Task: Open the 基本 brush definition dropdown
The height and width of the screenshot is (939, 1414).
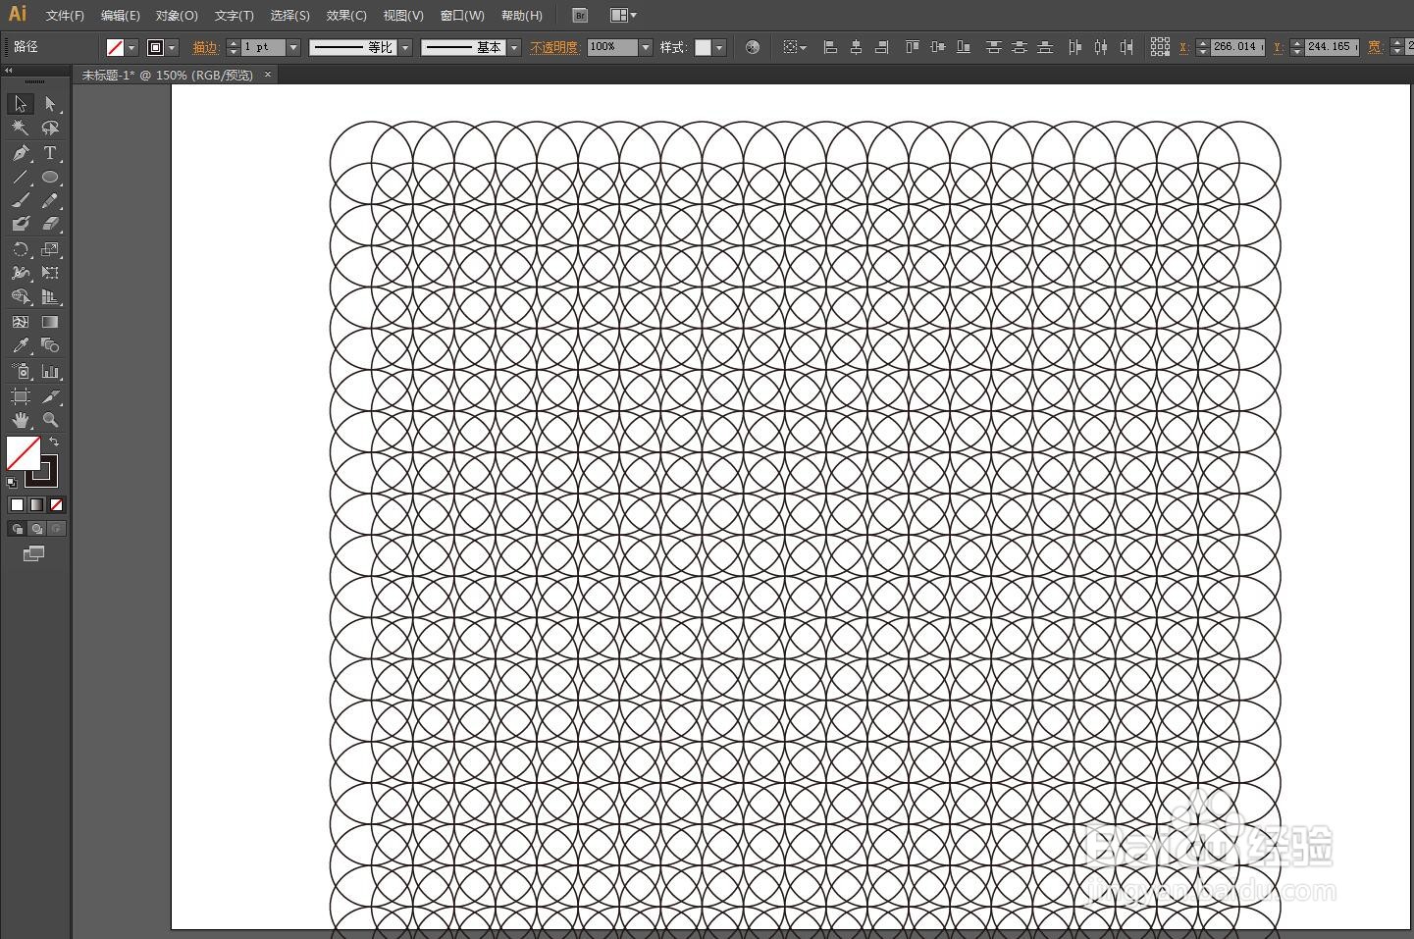Action: 514,47
